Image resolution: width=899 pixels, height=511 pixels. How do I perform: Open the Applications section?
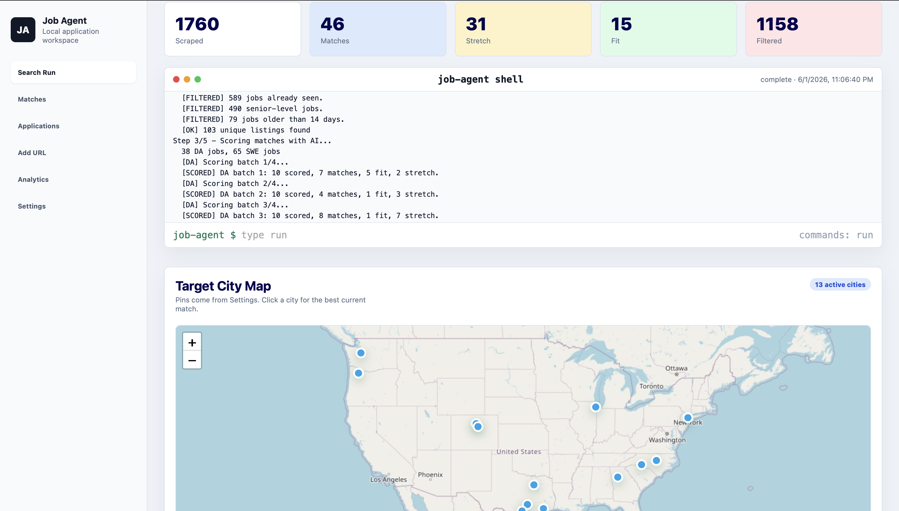pyautogui.click(x=73, y=126)
